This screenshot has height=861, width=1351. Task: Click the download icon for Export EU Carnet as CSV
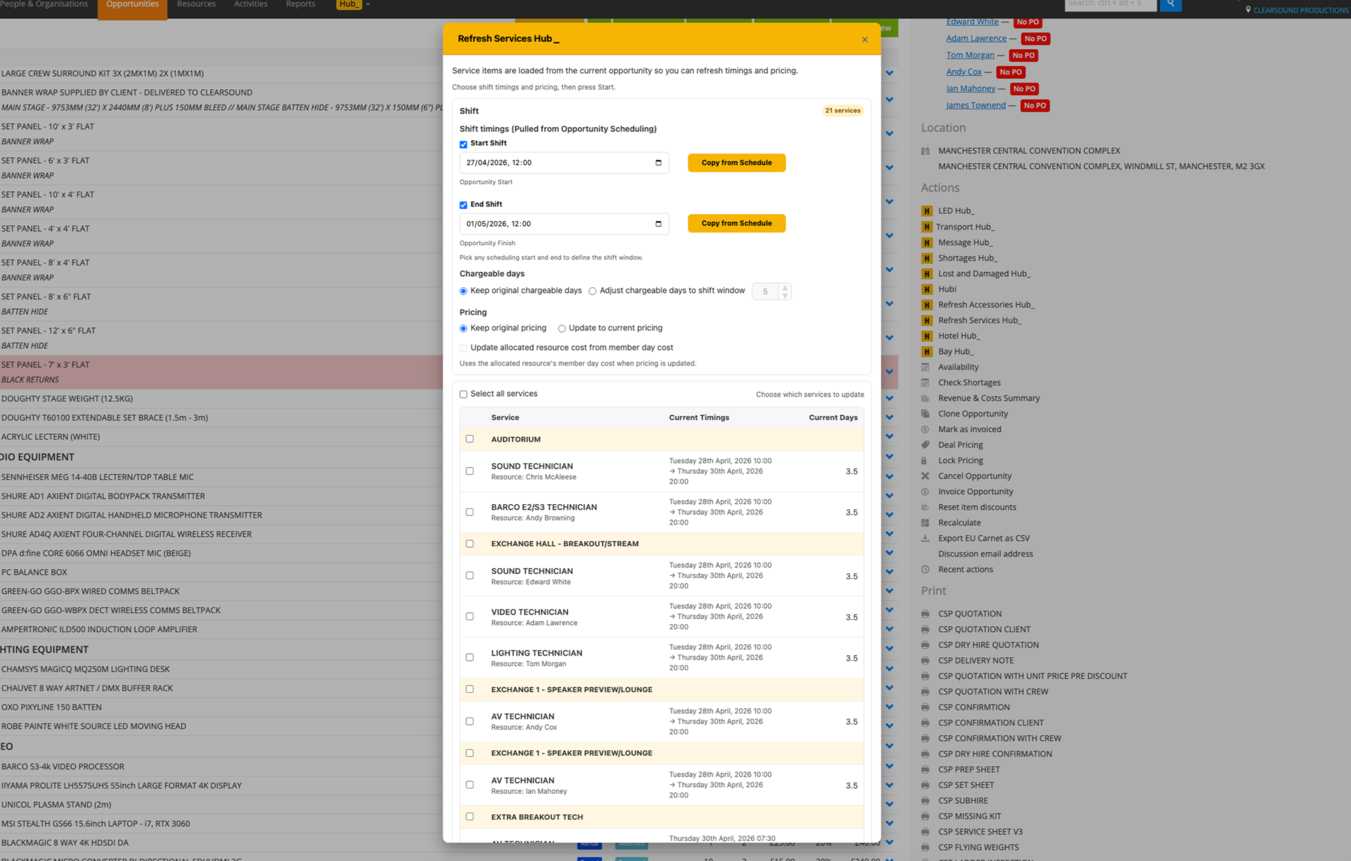925,538
